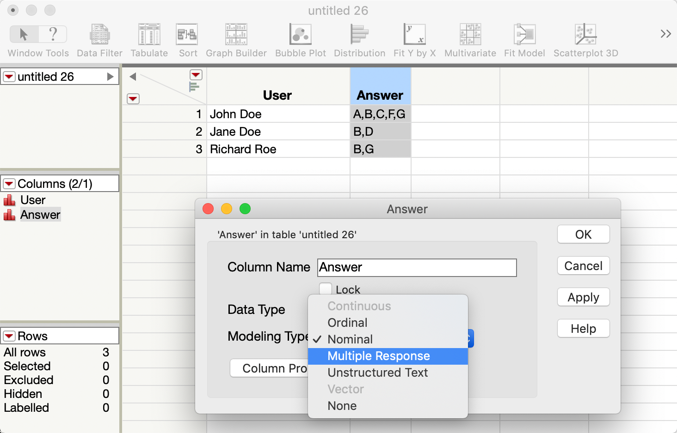Open the columns red triangle menu above table

click(x=196, y=74)
